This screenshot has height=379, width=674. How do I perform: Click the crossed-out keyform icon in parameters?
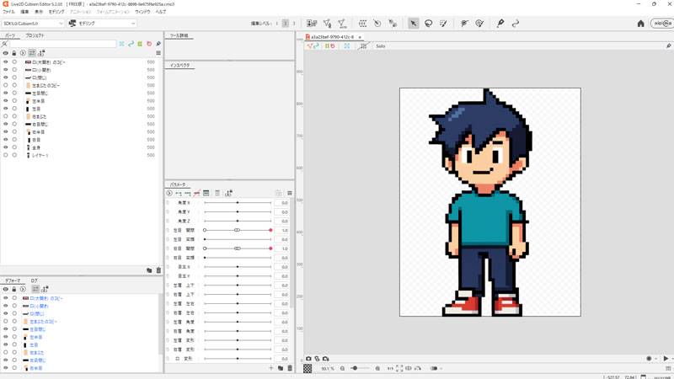[x=197, y=194]
